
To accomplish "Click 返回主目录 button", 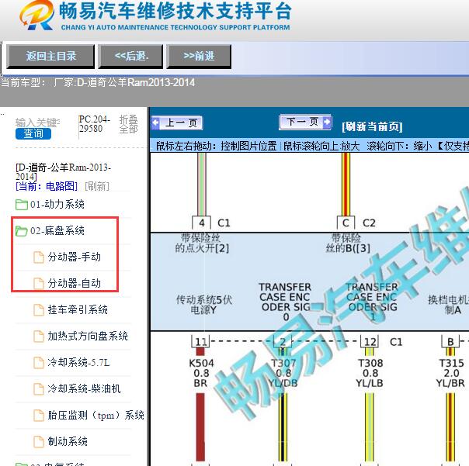I will click(50, 56).
